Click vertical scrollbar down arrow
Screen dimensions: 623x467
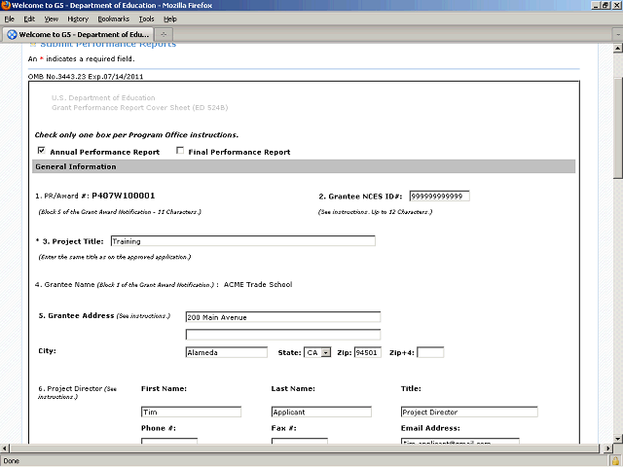(618, 439)
